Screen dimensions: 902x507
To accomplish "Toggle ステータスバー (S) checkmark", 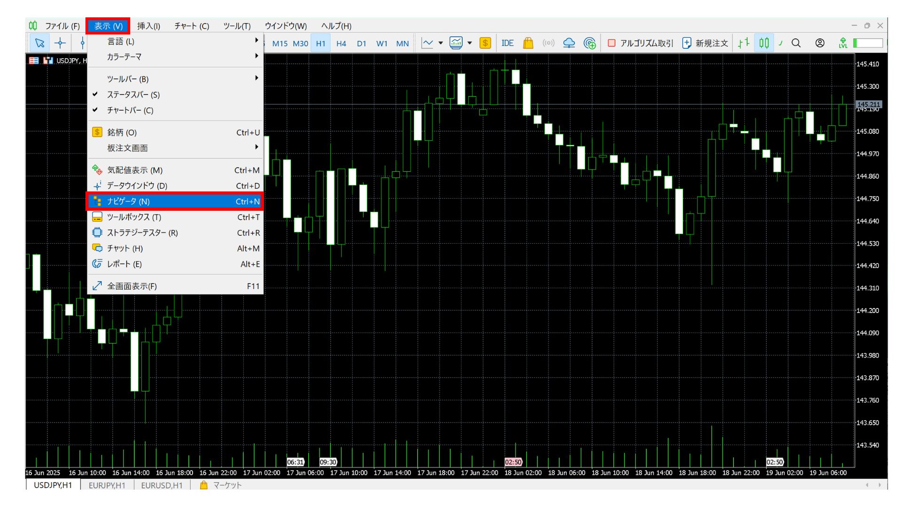I will pos(133,95).
